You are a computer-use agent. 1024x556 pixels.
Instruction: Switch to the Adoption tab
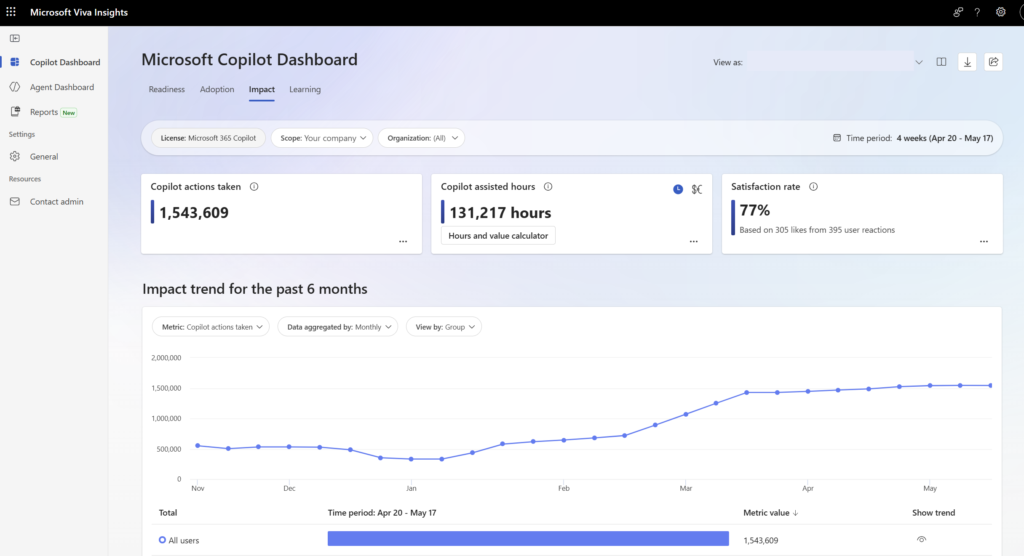click(217, 89)
